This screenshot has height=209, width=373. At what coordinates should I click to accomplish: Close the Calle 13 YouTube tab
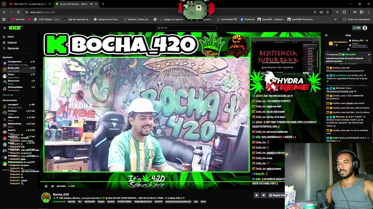(x=50, y=4)
